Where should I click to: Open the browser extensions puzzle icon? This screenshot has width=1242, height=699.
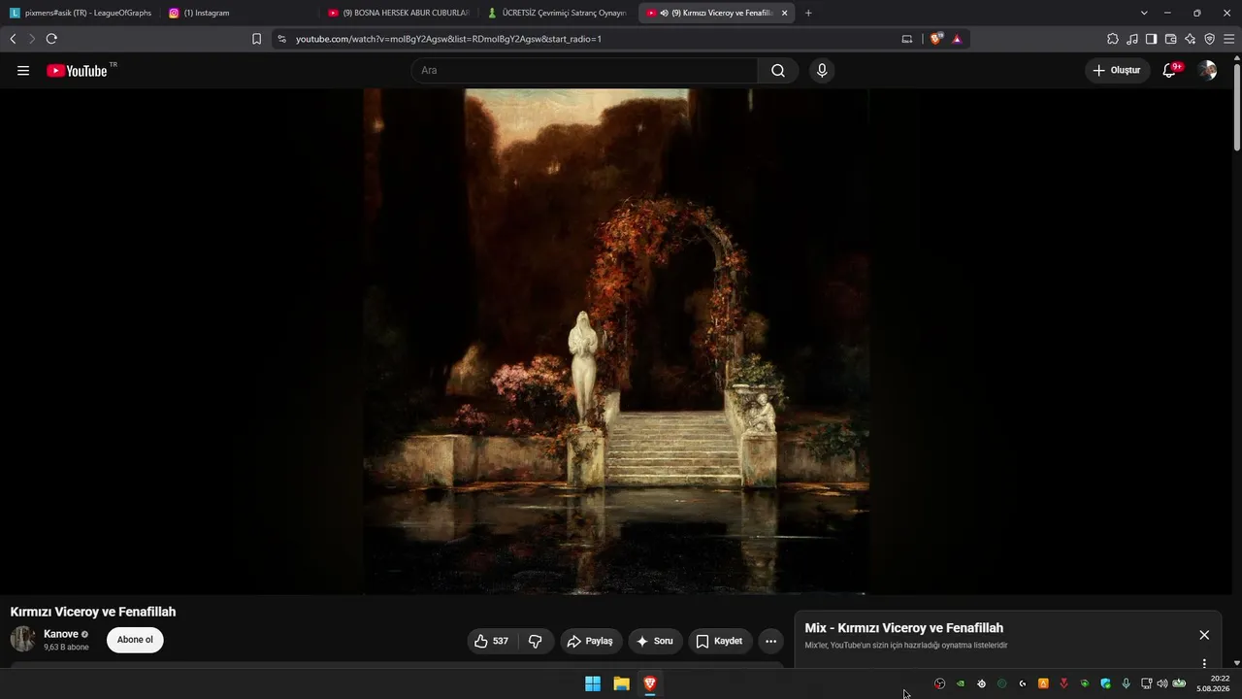pos(1113,39)
